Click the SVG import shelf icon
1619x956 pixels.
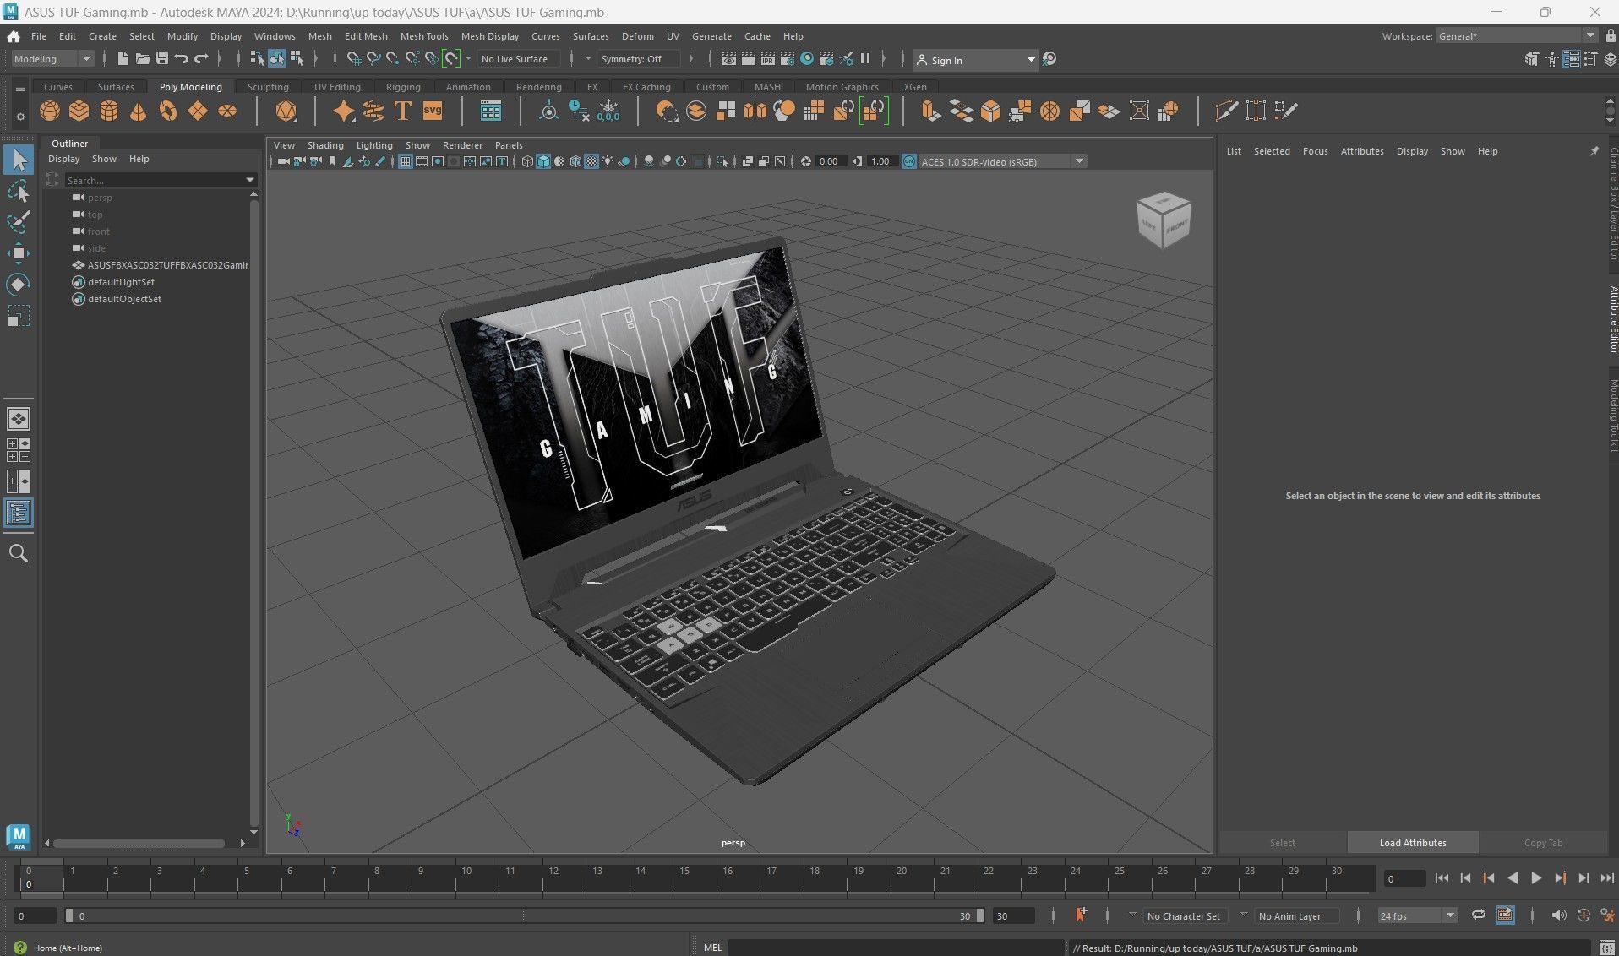[433, 111]
